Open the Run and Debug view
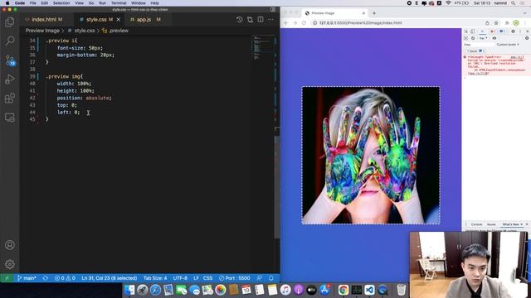This screenshot has width=531, height=298. (x=10, y=79)
